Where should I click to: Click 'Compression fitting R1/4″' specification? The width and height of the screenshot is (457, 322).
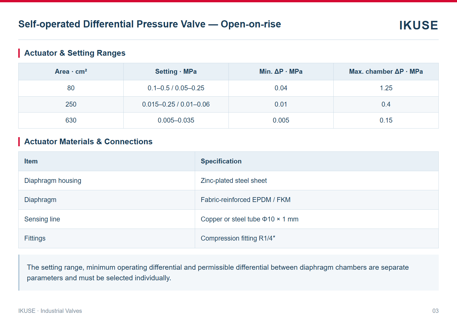pos(238,238)
